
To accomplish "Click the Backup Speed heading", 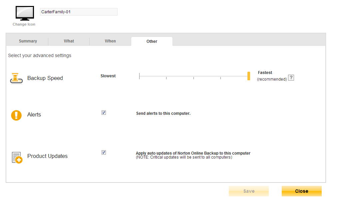I will click(45, 78).
